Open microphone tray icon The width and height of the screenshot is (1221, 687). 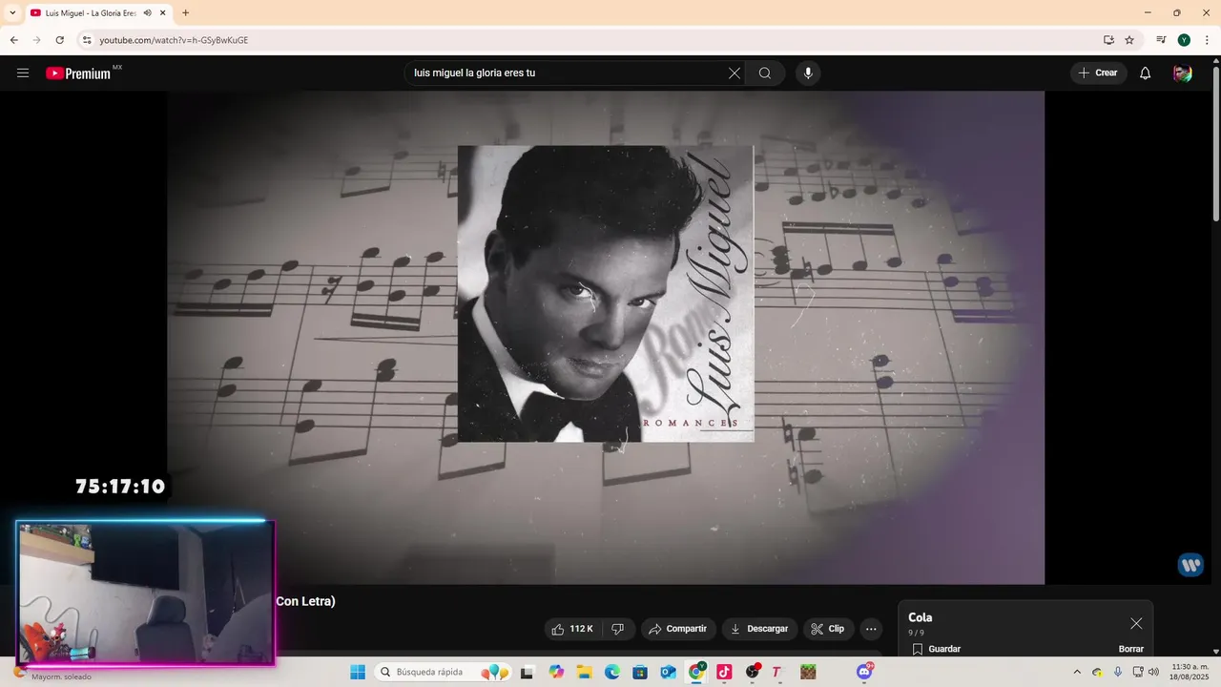tap(1118, 672)
